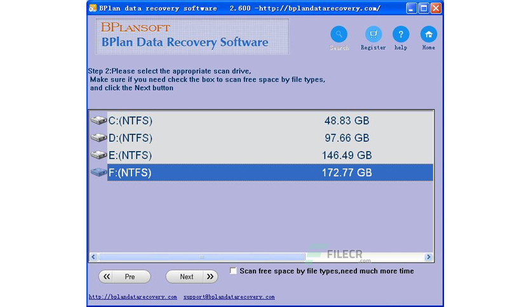Go to the Home icon

(428, 34)
